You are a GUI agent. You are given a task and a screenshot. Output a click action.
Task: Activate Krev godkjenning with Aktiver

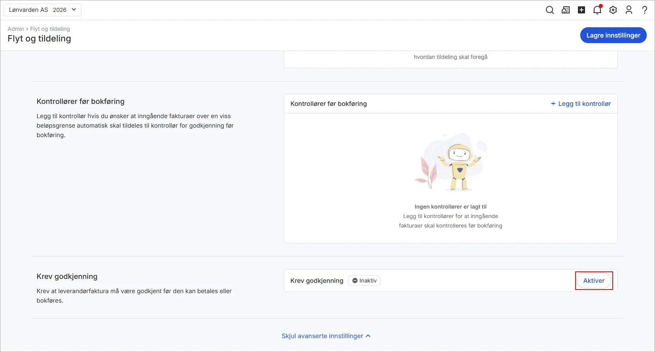(x=594, y=280)
